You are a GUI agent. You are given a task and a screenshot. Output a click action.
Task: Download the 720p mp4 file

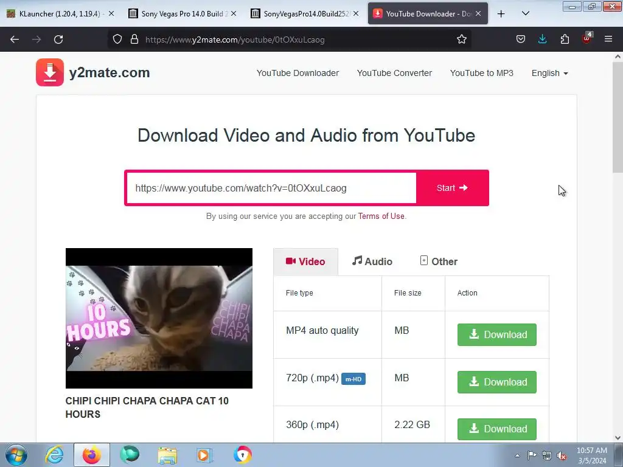(496, 382)
